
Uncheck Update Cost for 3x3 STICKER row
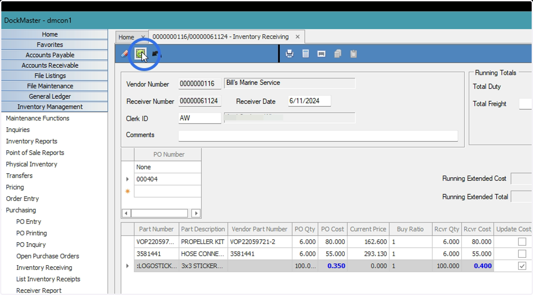(x=522, y=266)
